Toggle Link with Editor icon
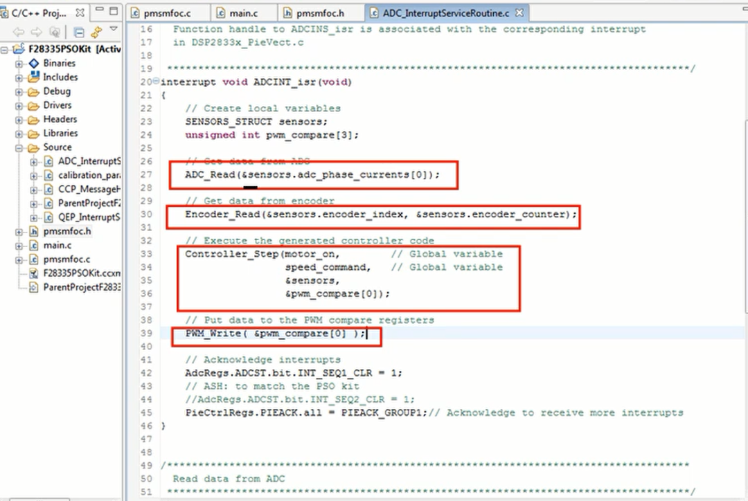The image size is (748, 501). (x=96, y=32)
